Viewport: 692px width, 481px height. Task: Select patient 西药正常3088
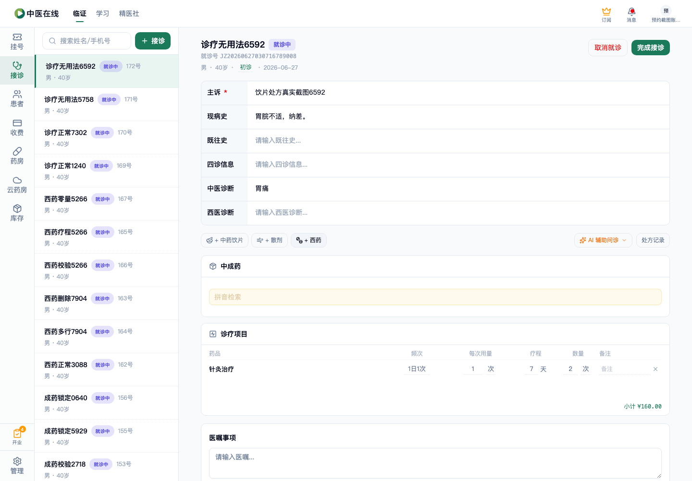tap(107, 370)
